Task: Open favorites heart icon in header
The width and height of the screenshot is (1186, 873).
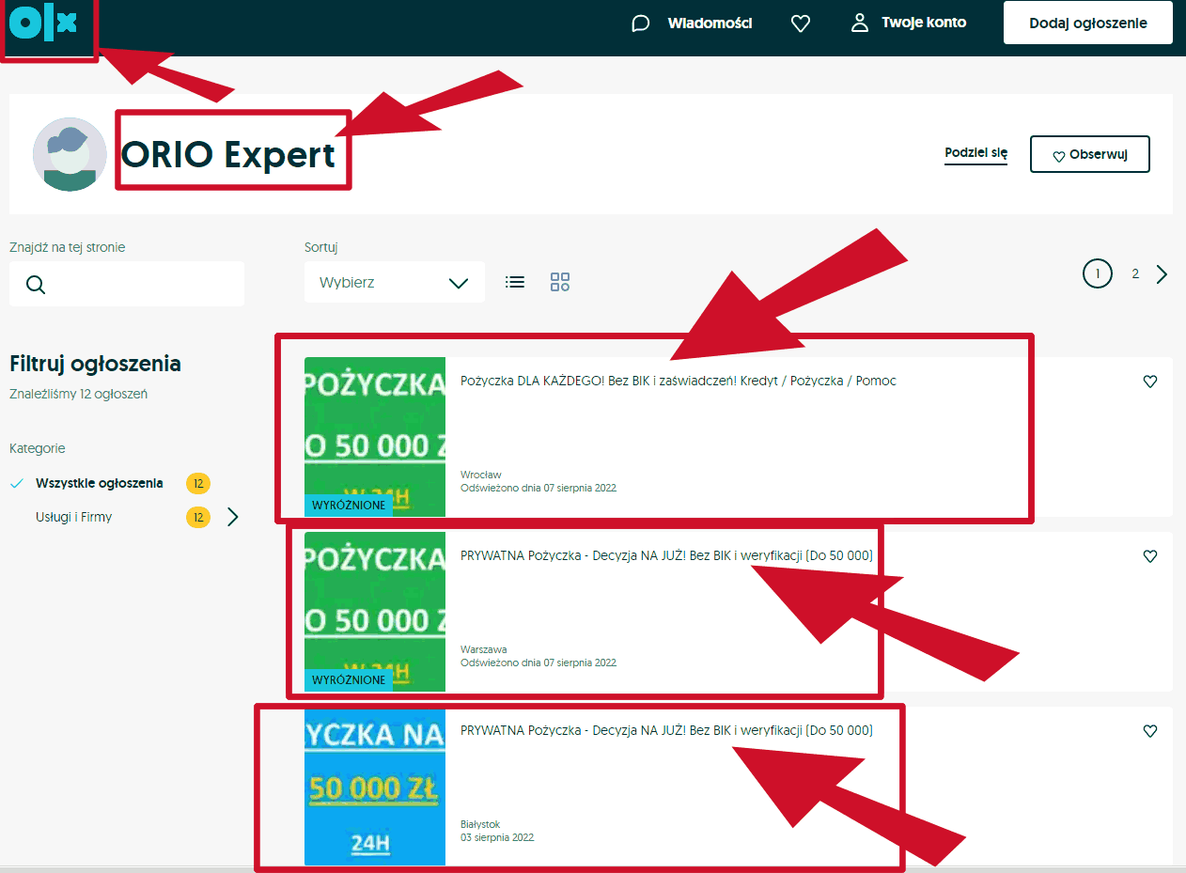Action: 801,23
